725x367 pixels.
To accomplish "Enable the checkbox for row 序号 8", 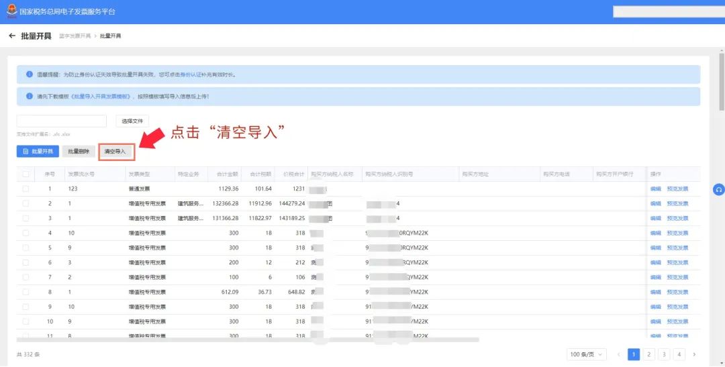I will point(26,292).
